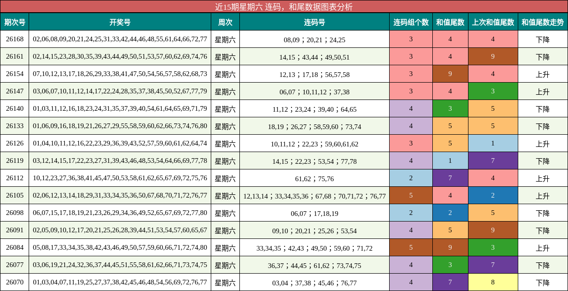Select draw numbers starting 03,06,07,10,11,12
Viewport: 568px width, 291px height.
pos(120,91)
